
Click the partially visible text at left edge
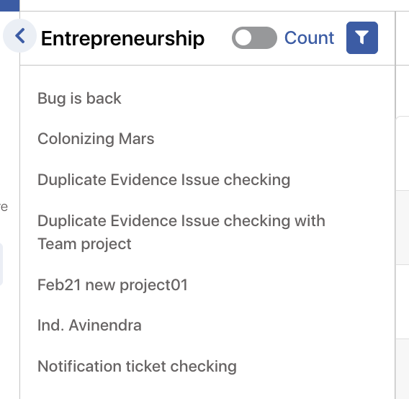(4, 207)
